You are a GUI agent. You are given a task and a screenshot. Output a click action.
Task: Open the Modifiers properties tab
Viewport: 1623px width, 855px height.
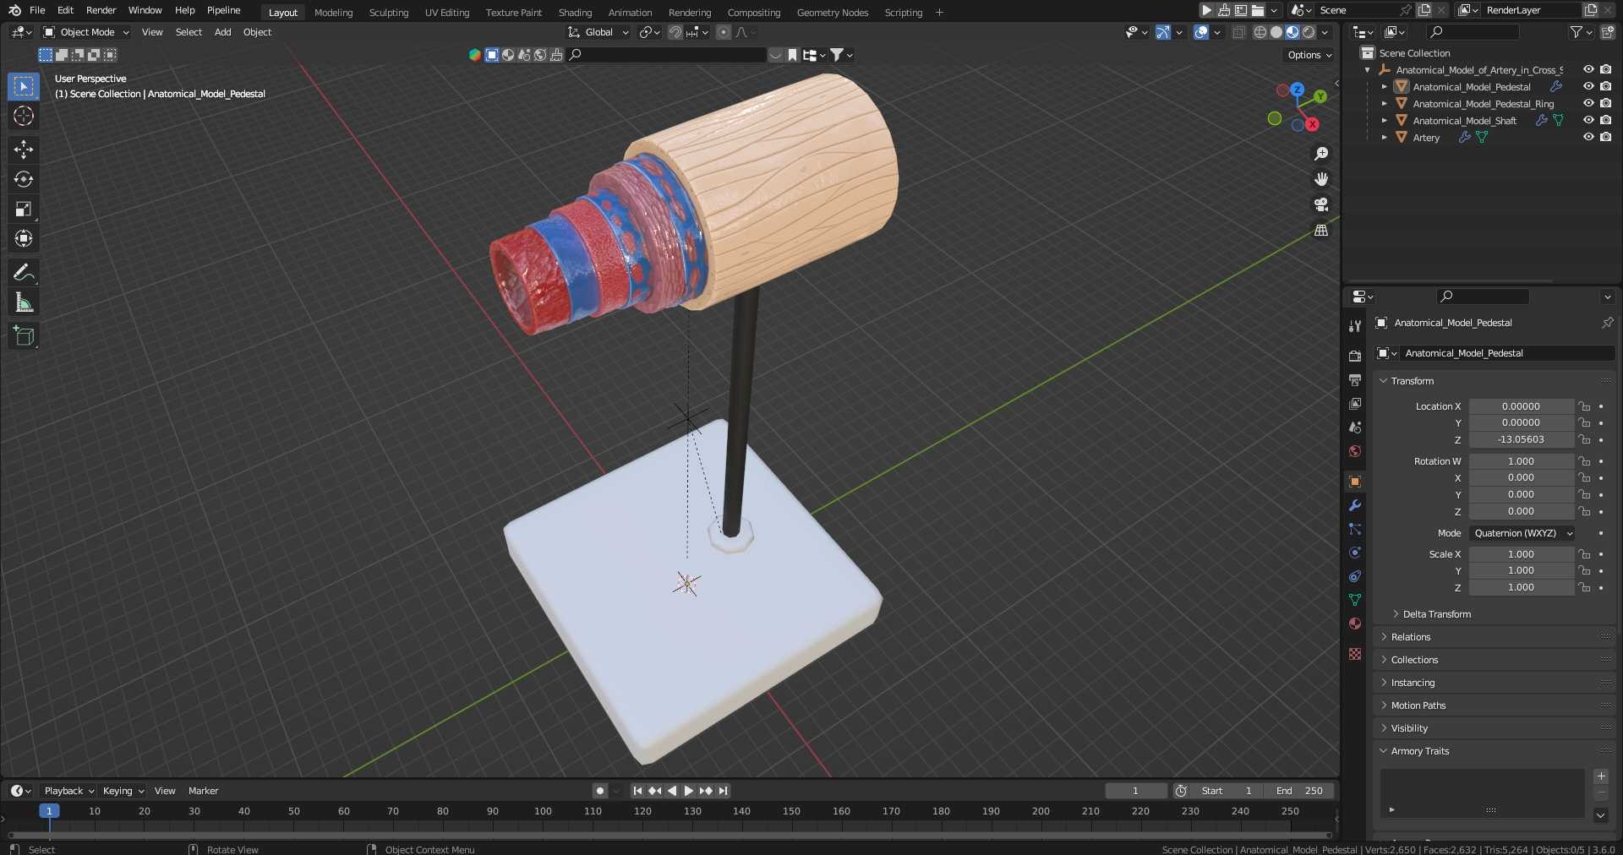[x=1355, y=505]
